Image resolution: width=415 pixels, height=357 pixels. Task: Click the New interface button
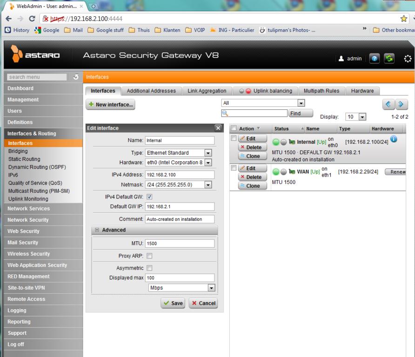[x=111, y=105]
